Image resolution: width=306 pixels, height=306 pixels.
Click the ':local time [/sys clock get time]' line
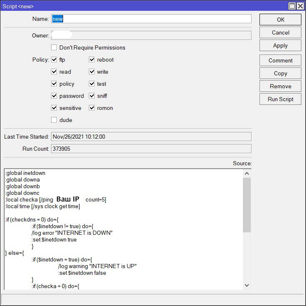tap(42, 206)
